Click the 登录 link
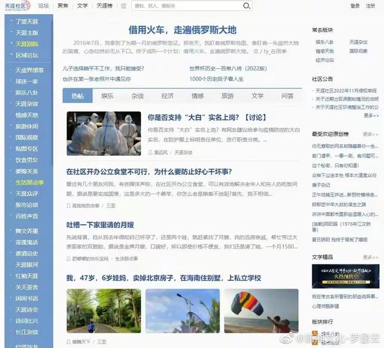Screen dimensions: 384x348 tap(355, 6)
